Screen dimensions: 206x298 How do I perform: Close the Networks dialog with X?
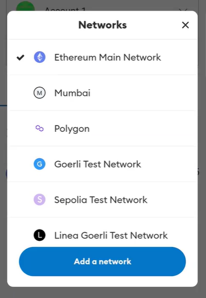point(185,25)
